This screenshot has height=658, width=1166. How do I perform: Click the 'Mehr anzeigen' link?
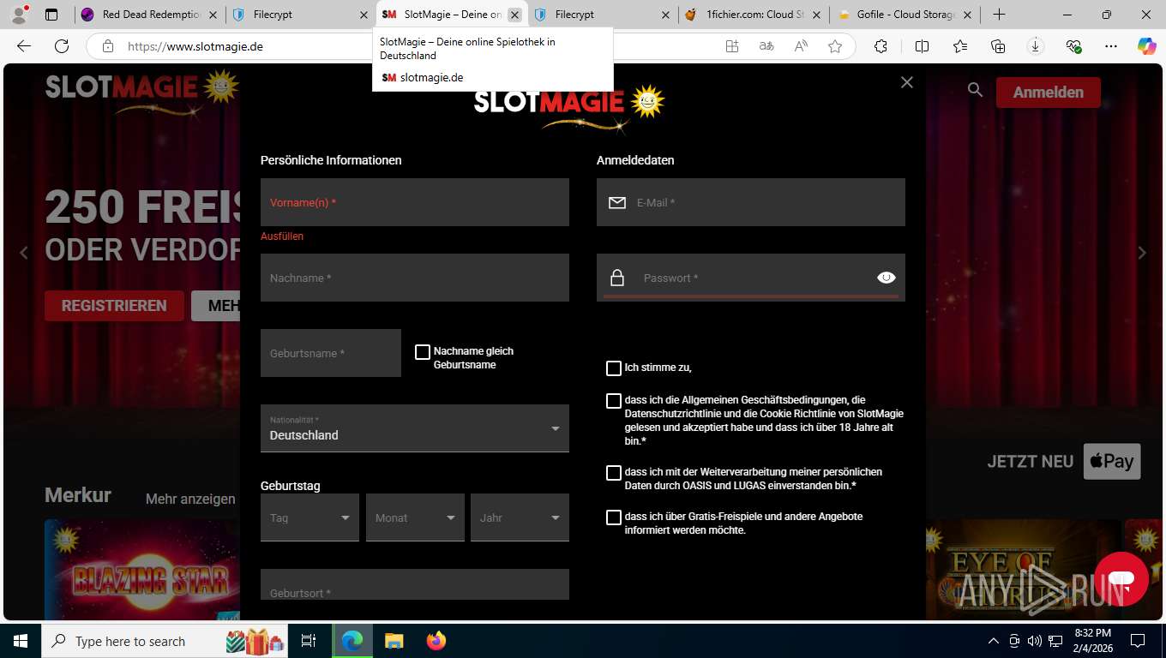coord(190,499)
